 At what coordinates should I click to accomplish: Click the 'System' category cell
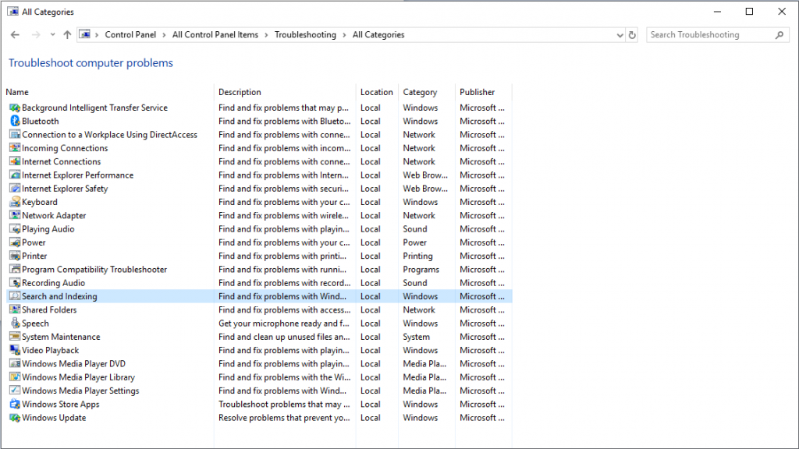pyautogui.click(x=417, y=337)
